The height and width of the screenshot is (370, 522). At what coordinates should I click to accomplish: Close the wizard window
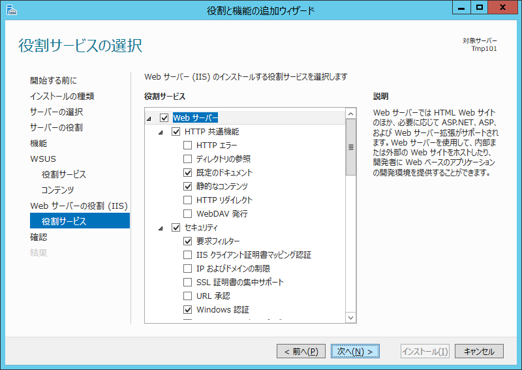(x=502, y=8)
